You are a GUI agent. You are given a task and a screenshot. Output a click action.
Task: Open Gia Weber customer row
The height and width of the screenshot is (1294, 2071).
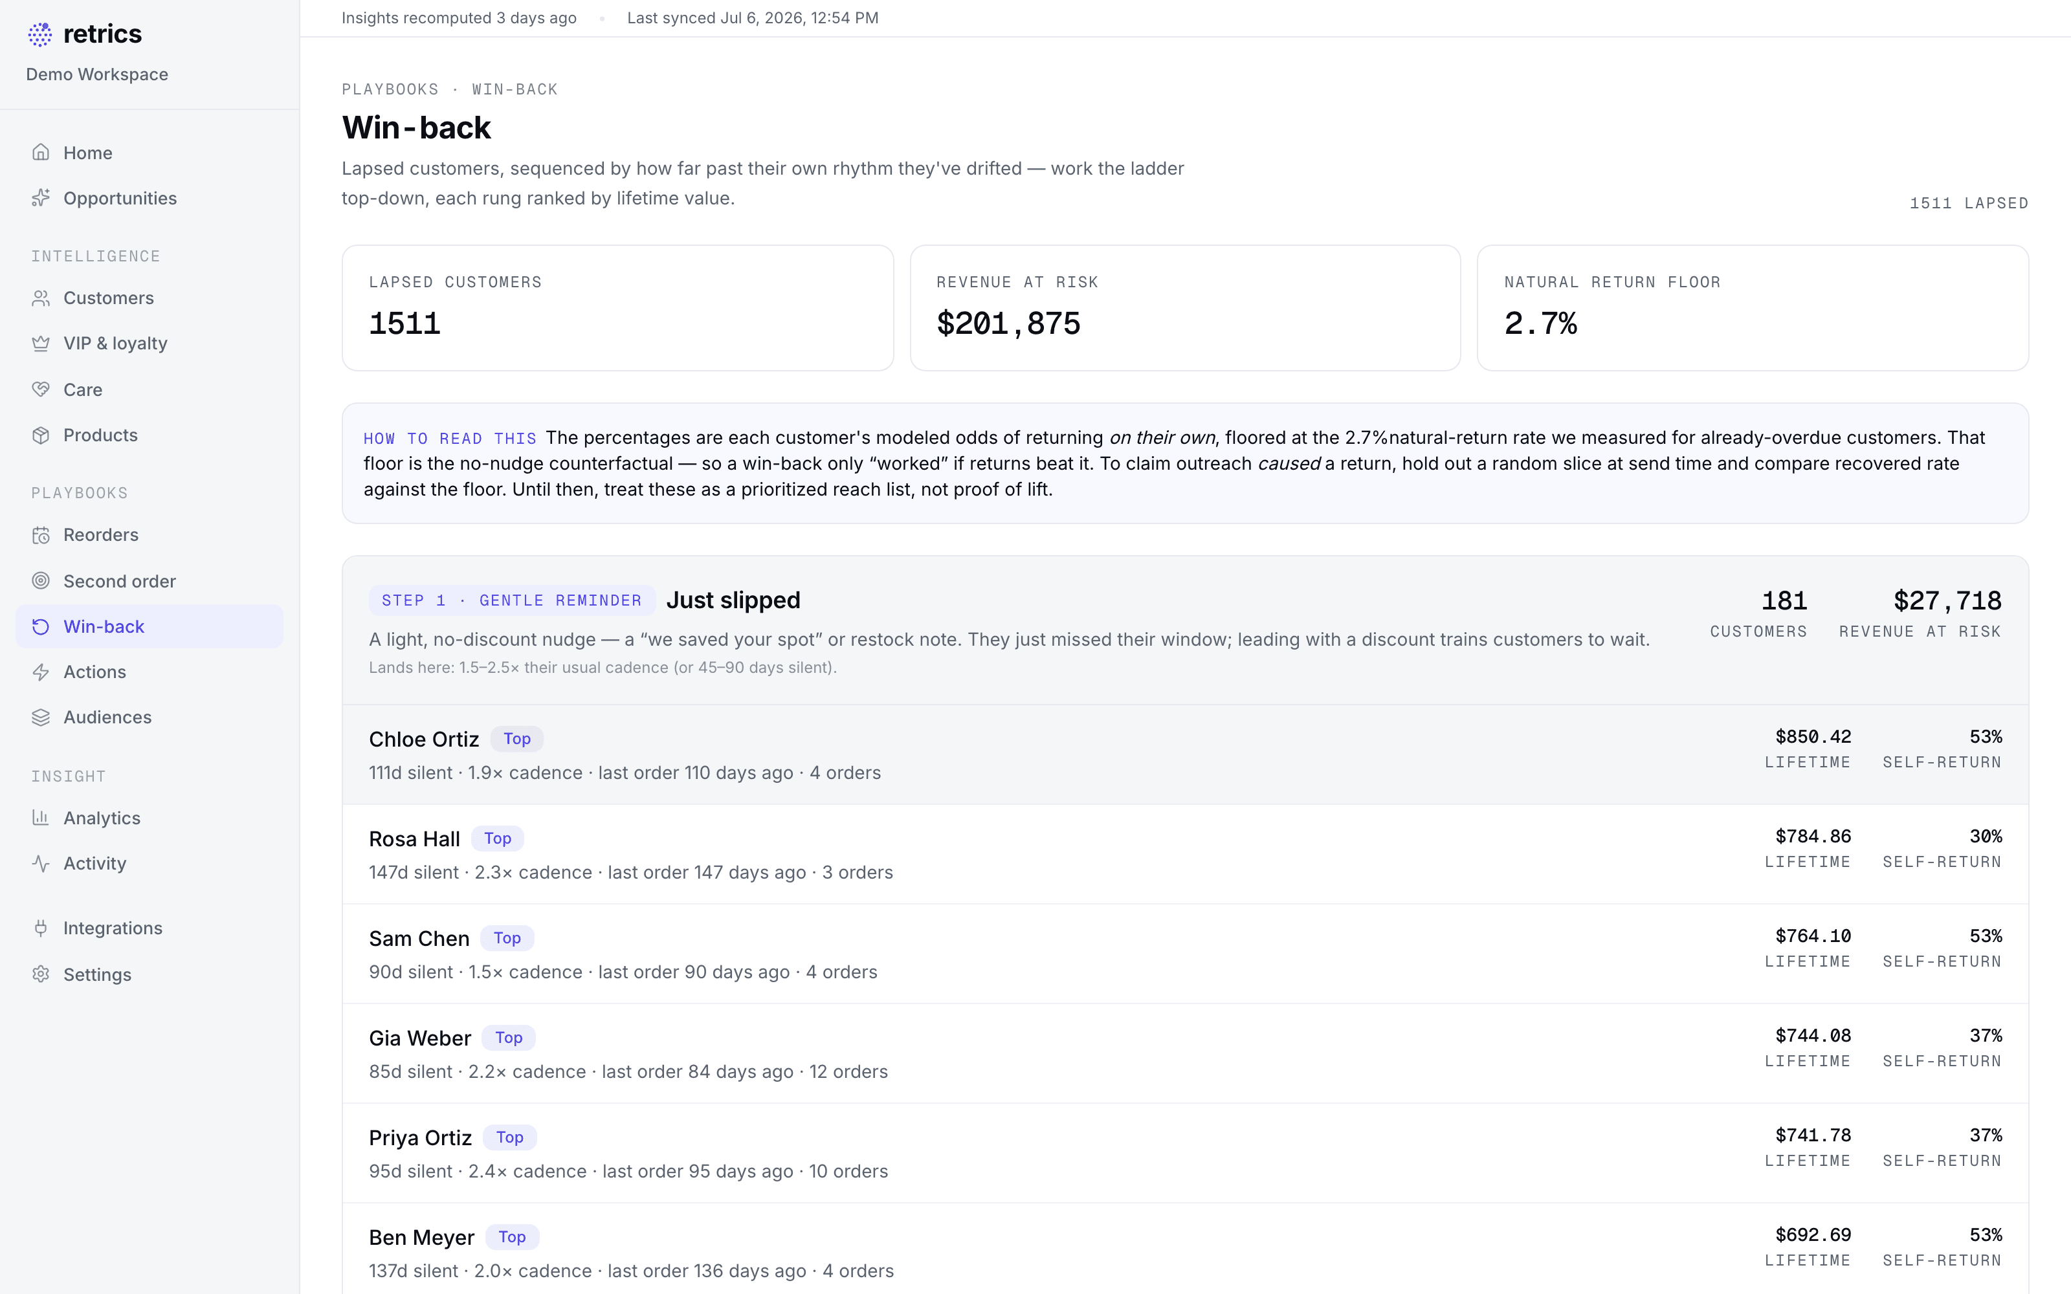click(x=1184, y=1053)
